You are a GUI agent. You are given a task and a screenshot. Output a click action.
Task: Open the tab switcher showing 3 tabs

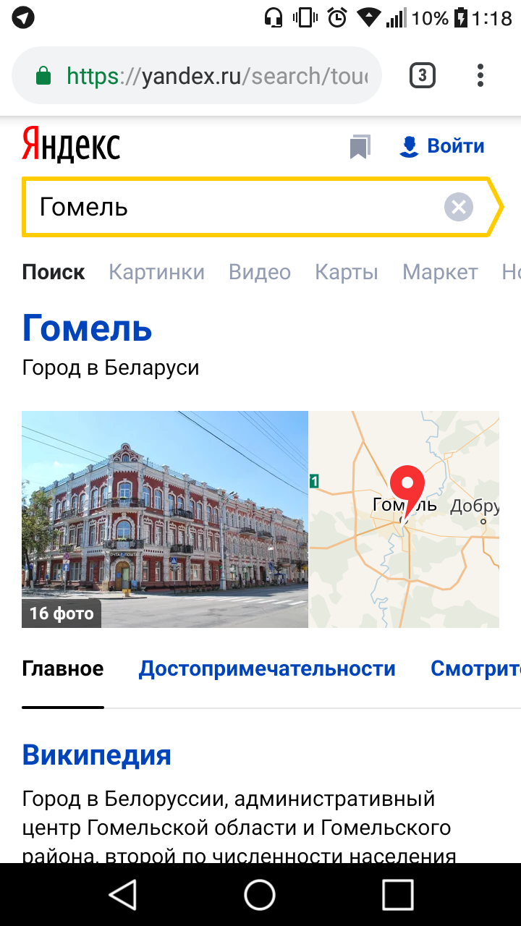tap(423, 76)
